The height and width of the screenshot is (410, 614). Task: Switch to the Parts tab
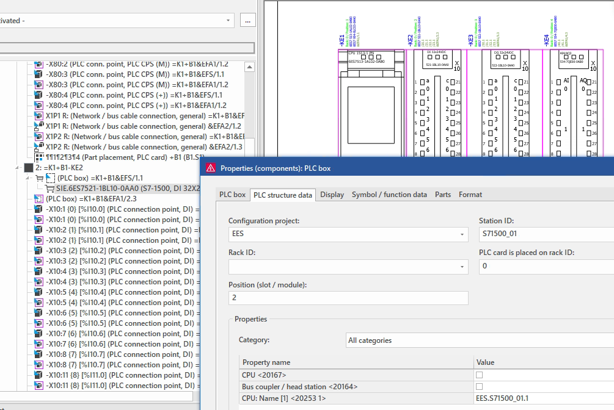pyautogui.click(x=443, y=195)
